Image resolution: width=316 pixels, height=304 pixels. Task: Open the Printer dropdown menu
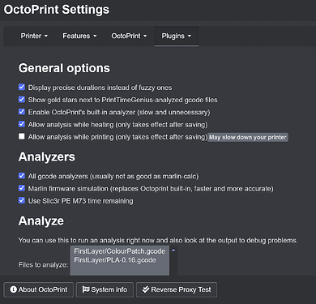tap(34, 36)
